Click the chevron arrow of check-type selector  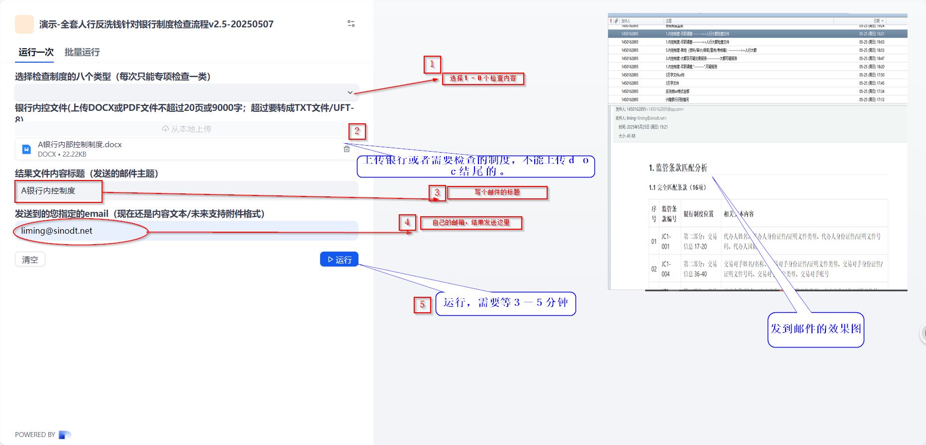pyautogui.click(x=350, y=92)
